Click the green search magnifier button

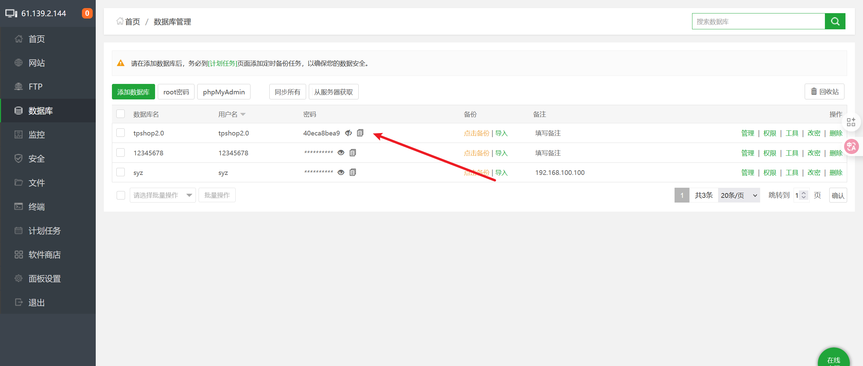(835, 22)
